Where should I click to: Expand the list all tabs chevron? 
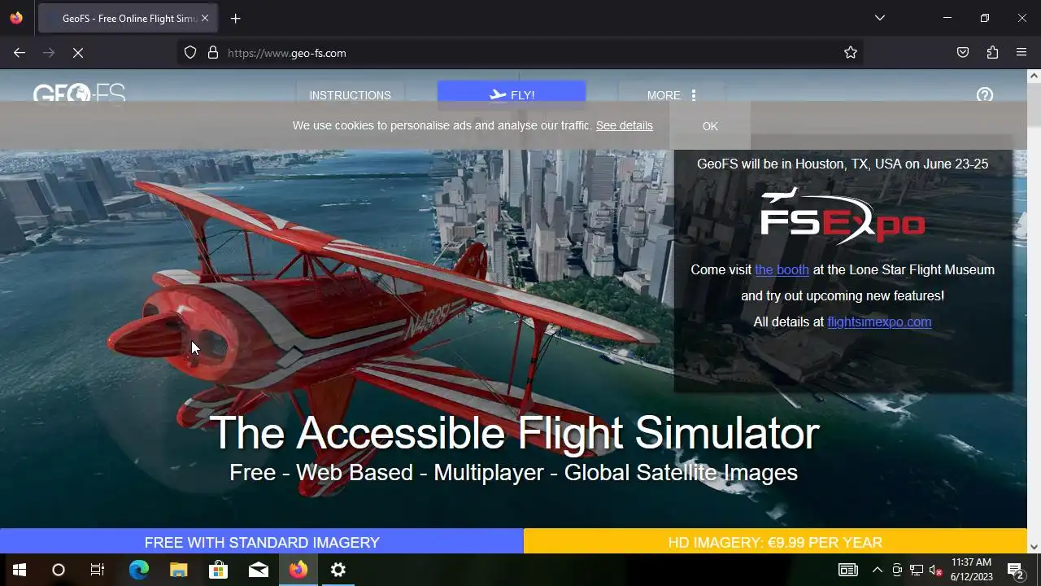879,18
